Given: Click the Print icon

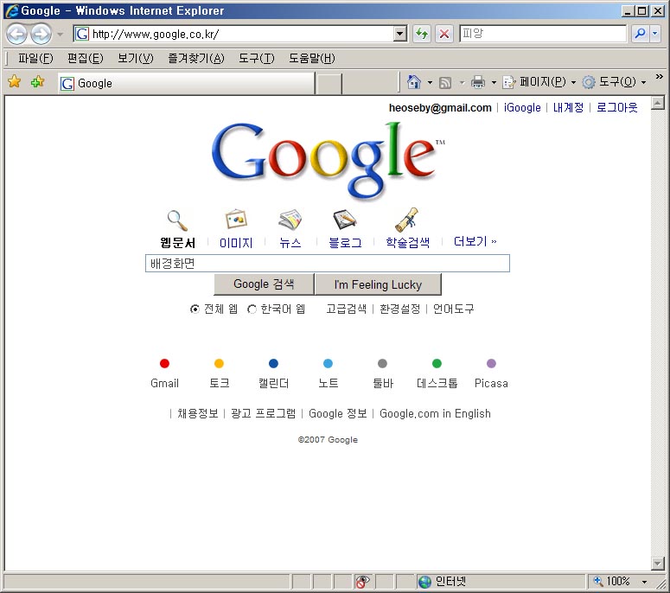Looking at the screenshot, I should tap(478, 82).
